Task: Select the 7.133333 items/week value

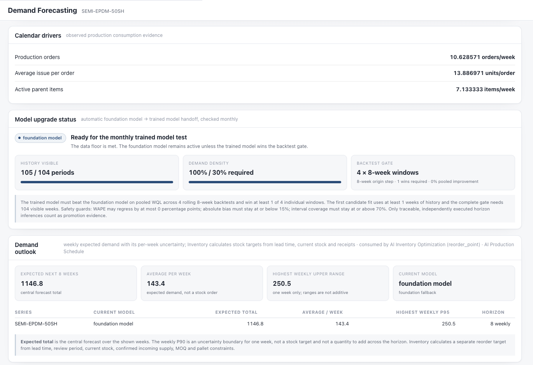Action: (x=486, y=89)
